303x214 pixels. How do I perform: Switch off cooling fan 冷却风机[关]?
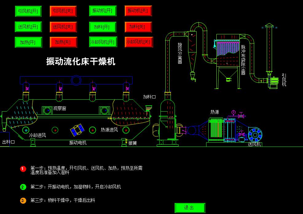click(x=139, y=42)
